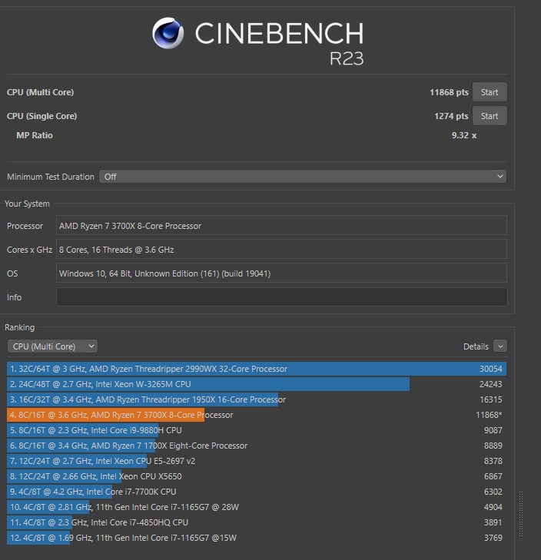Select ranking row 1 Threadripper 2990WX

pyautogui.click(x=257, y=369)
